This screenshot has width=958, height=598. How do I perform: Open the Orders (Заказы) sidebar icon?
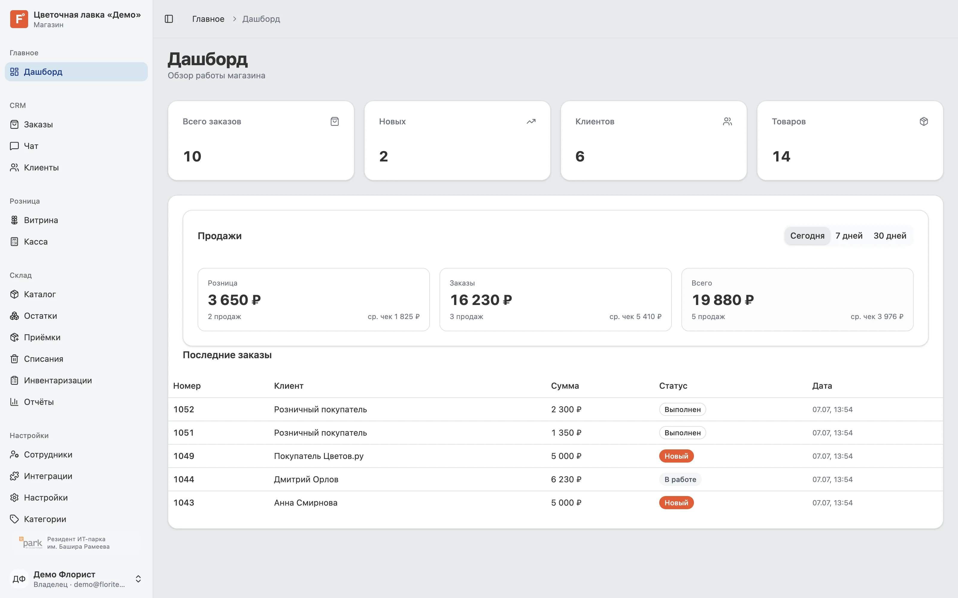pyautogui.click(x=14, y=125)
